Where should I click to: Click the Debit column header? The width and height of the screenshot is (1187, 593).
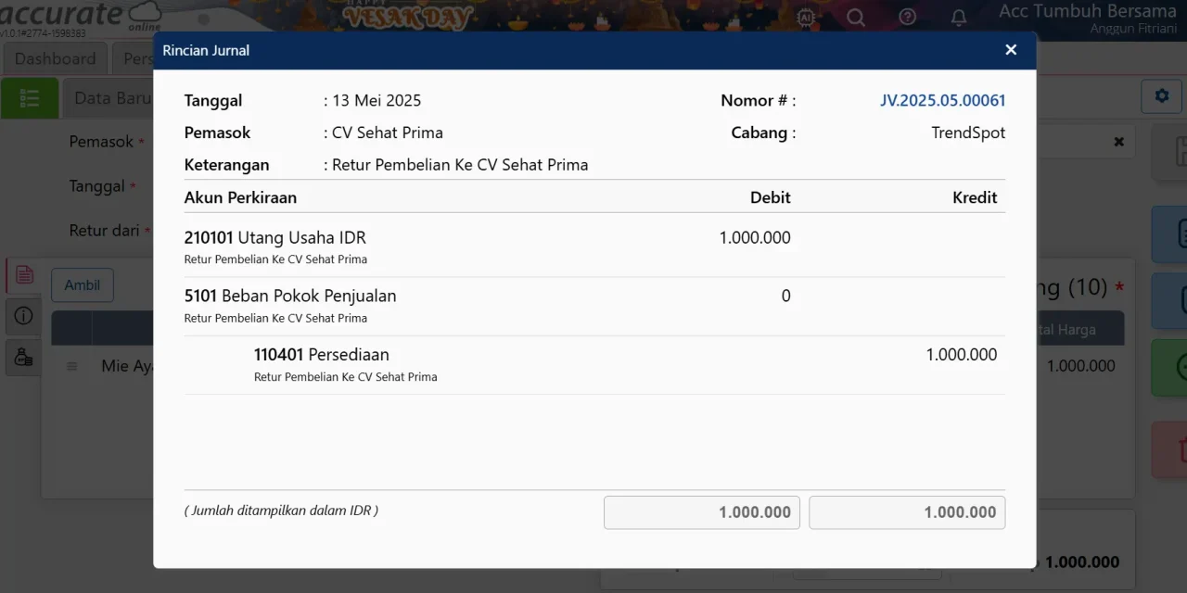(x=771, y=197)
